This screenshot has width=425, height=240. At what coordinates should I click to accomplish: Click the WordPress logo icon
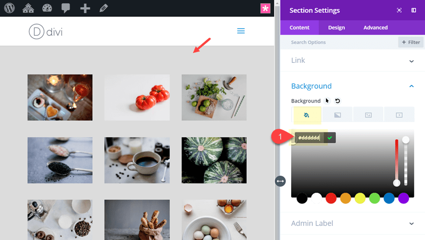(x=10, y=8)
